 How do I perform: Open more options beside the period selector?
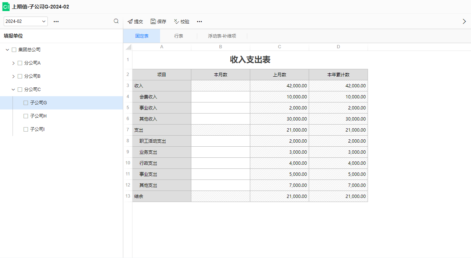pos(56,22)
